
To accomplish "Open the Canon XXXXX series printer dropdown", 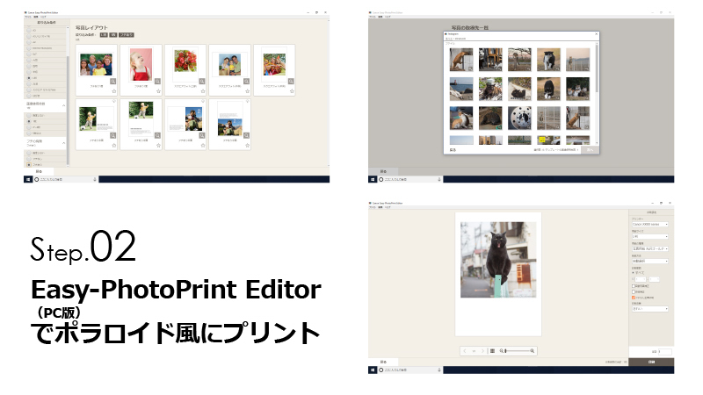I will pyautogui.click(x=650, y=224).
